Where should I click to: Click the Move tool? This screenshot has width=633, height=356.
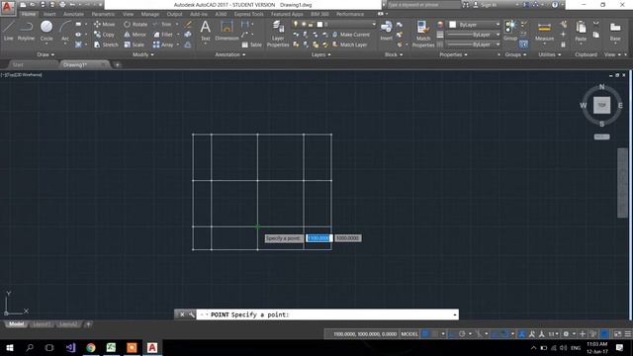pyautogui.click(x=105, y=24)
